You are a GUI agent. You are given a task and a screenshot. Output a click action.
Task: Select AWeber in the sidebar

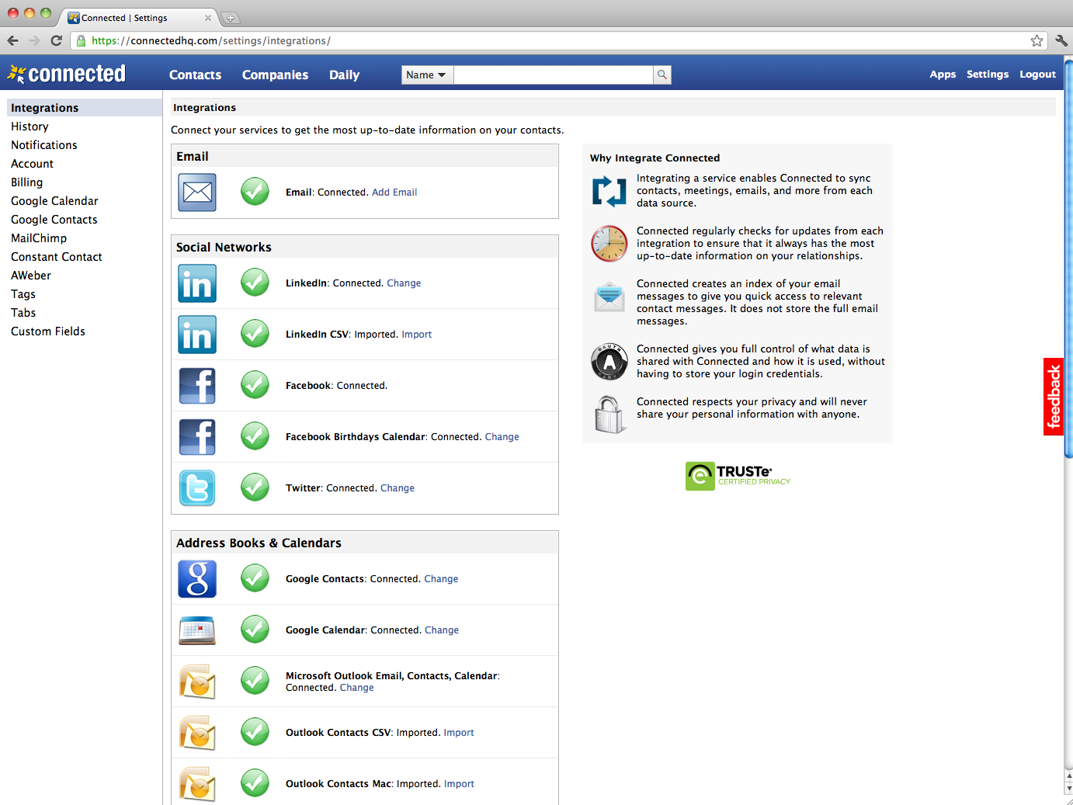pyautogui.click(x=31, y=276)
